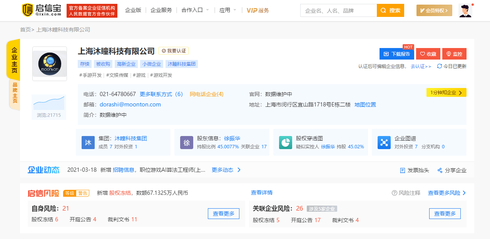The image size is (490, 239).
Task: Click the 股权冻结 link in new risk
Action: (x=120, y=193)
